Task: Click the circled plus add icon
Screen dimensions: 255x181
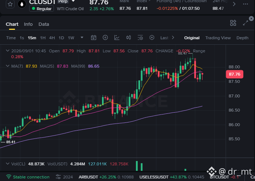Action: tap(105, 38)
